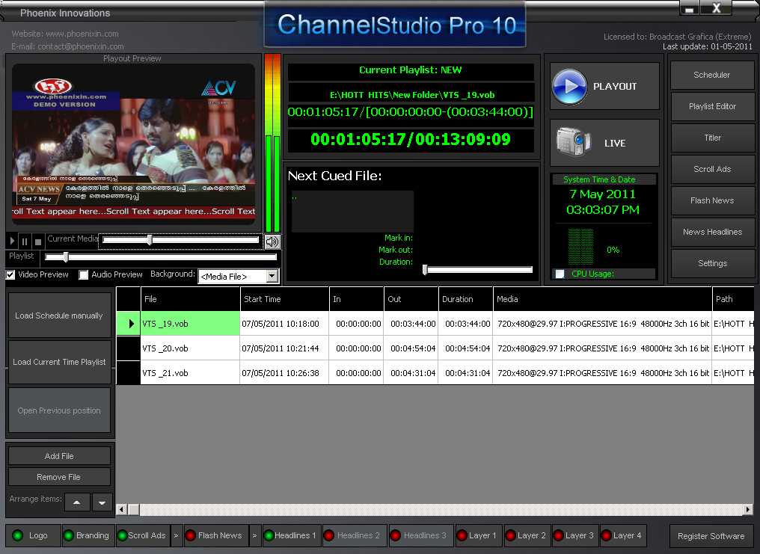Enable the Audio Preview checkbox
760x554 pixels.
click(x=84, y=274)
